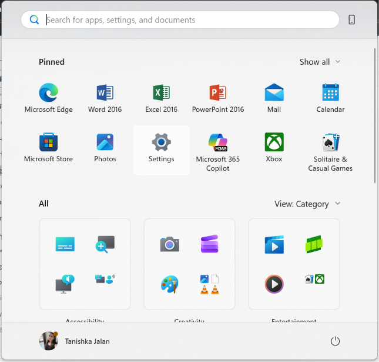This screenshot has width=379, height=362.
Task: Click the "PowerPoint 2016" label text
Action: click(x=218, y=109)
